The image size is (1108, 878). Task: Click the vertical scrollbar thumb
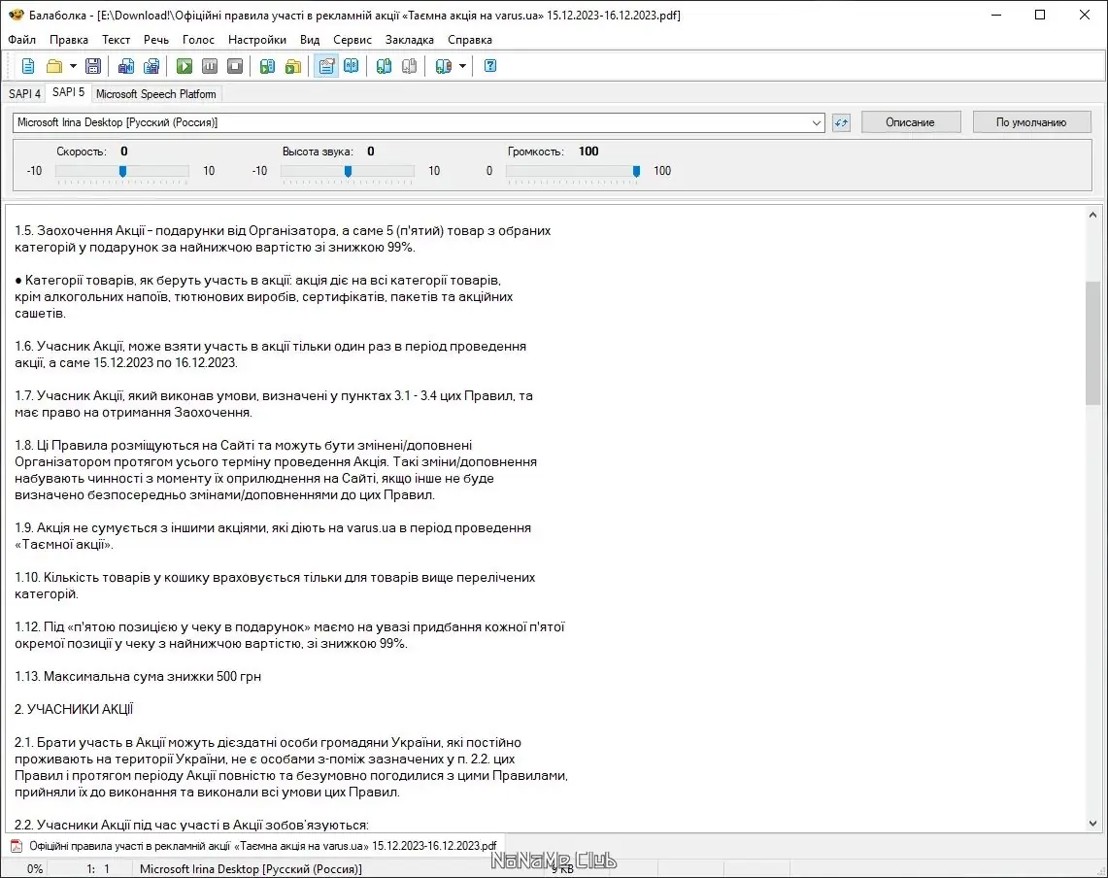click(x=1092, y=344)
